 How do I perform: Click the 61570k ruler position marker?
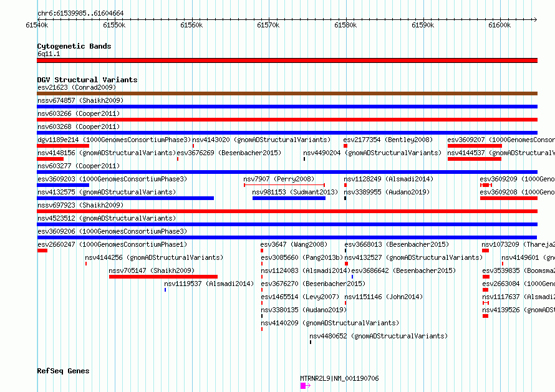pos(268,25)
